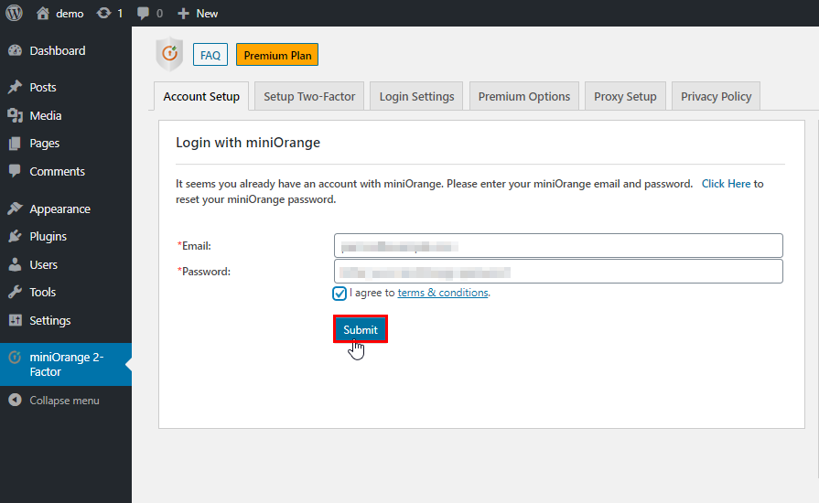This screenshot has height=503, width=819.
Task: Select miniOrange 2-Factor menu item
Action: point(66,364)
